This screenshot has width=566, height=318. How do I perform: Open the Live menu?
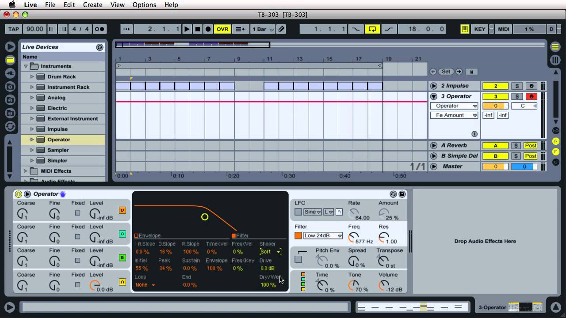(x=31, y=5)
